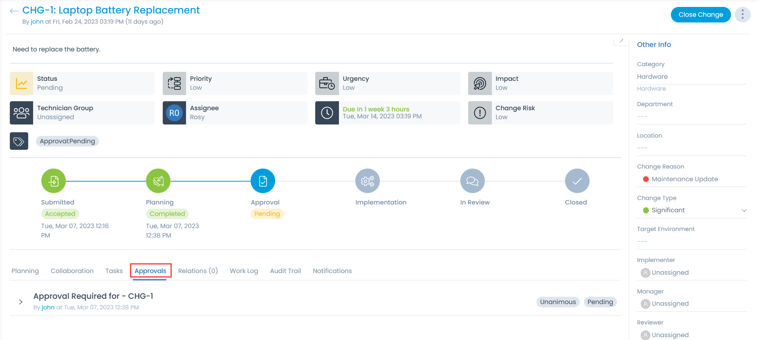Viewport: 758px width, 340px height.
Task: Click the Submitted stage circle icon
Action: 54,181
